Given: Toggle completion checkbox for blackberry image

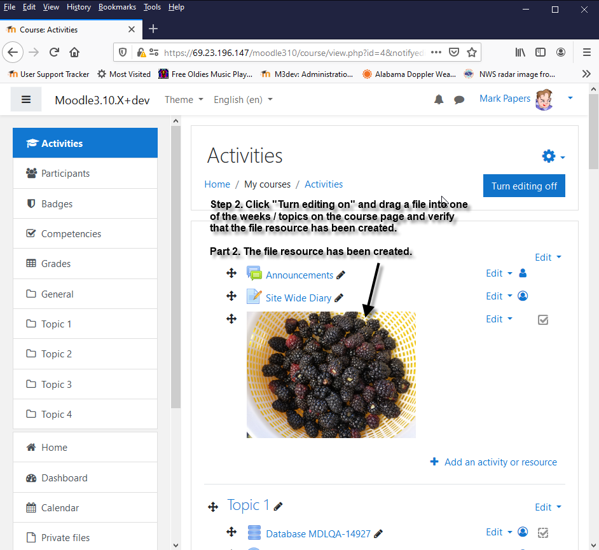Looking at the screenshot, I should click(543, 320).
